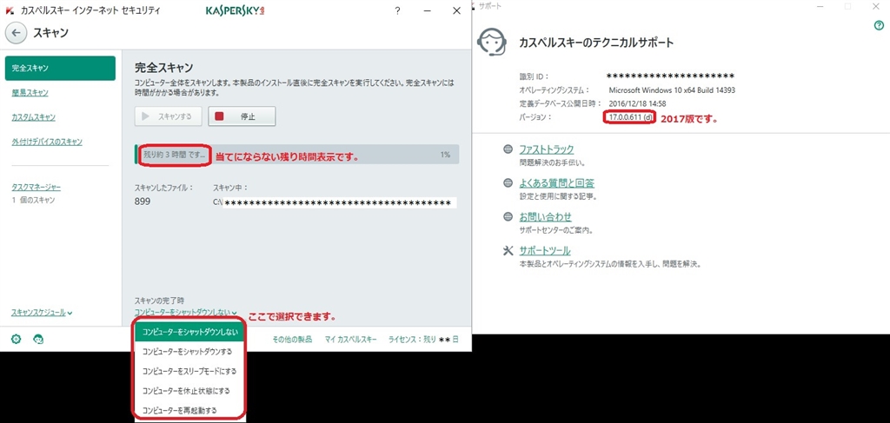The width and height of the screenshot is (890, 423).
Task: Click the Kaspersky K logo in the title bar
Action: pyautogui.click(x=9, y=10)
